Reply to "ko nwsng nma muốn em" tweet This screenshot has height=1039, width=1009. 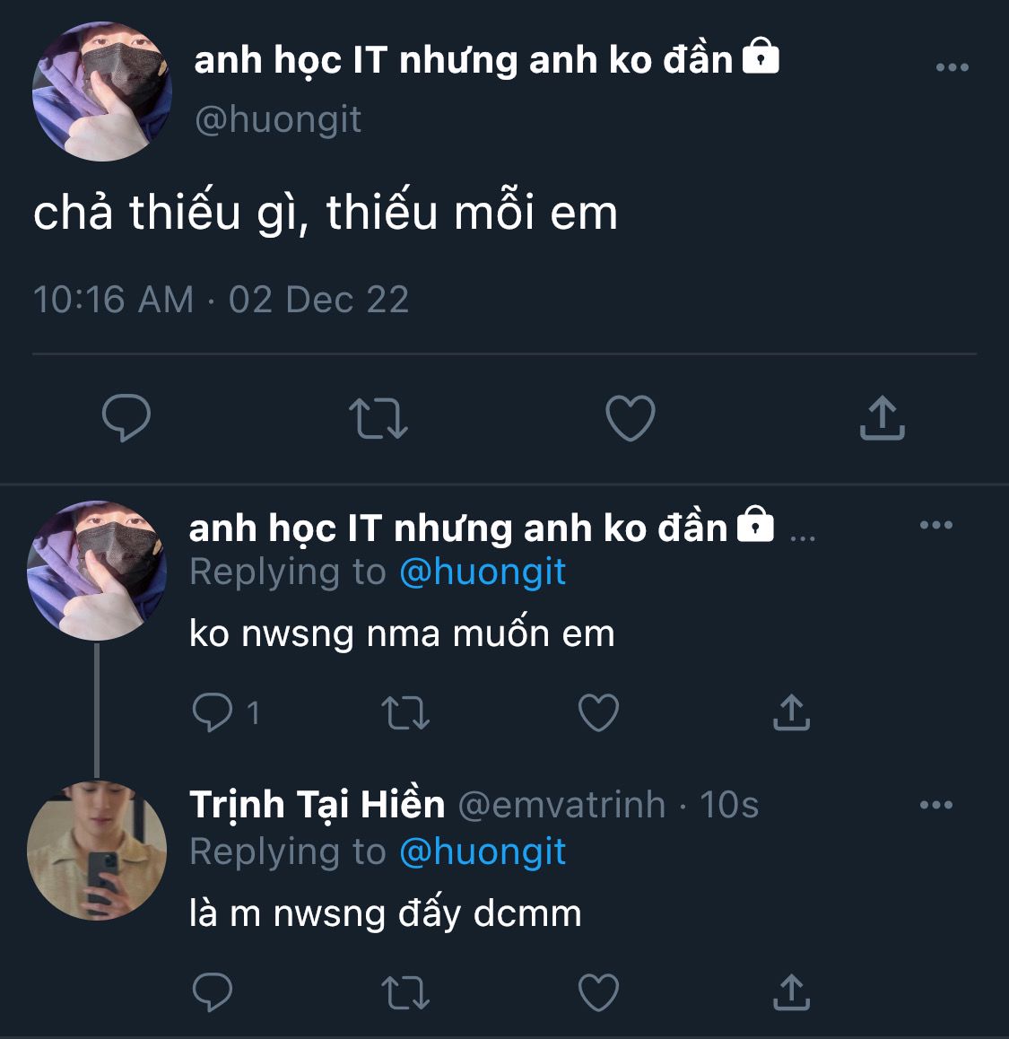213,713
